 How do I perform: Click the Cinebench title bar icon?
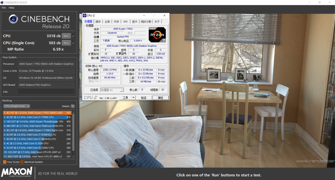(2, 2)
